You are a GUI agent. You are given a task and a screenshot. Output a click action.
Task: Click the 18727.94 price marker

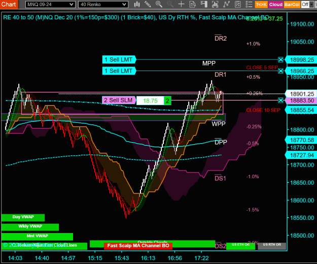point(302,155)
